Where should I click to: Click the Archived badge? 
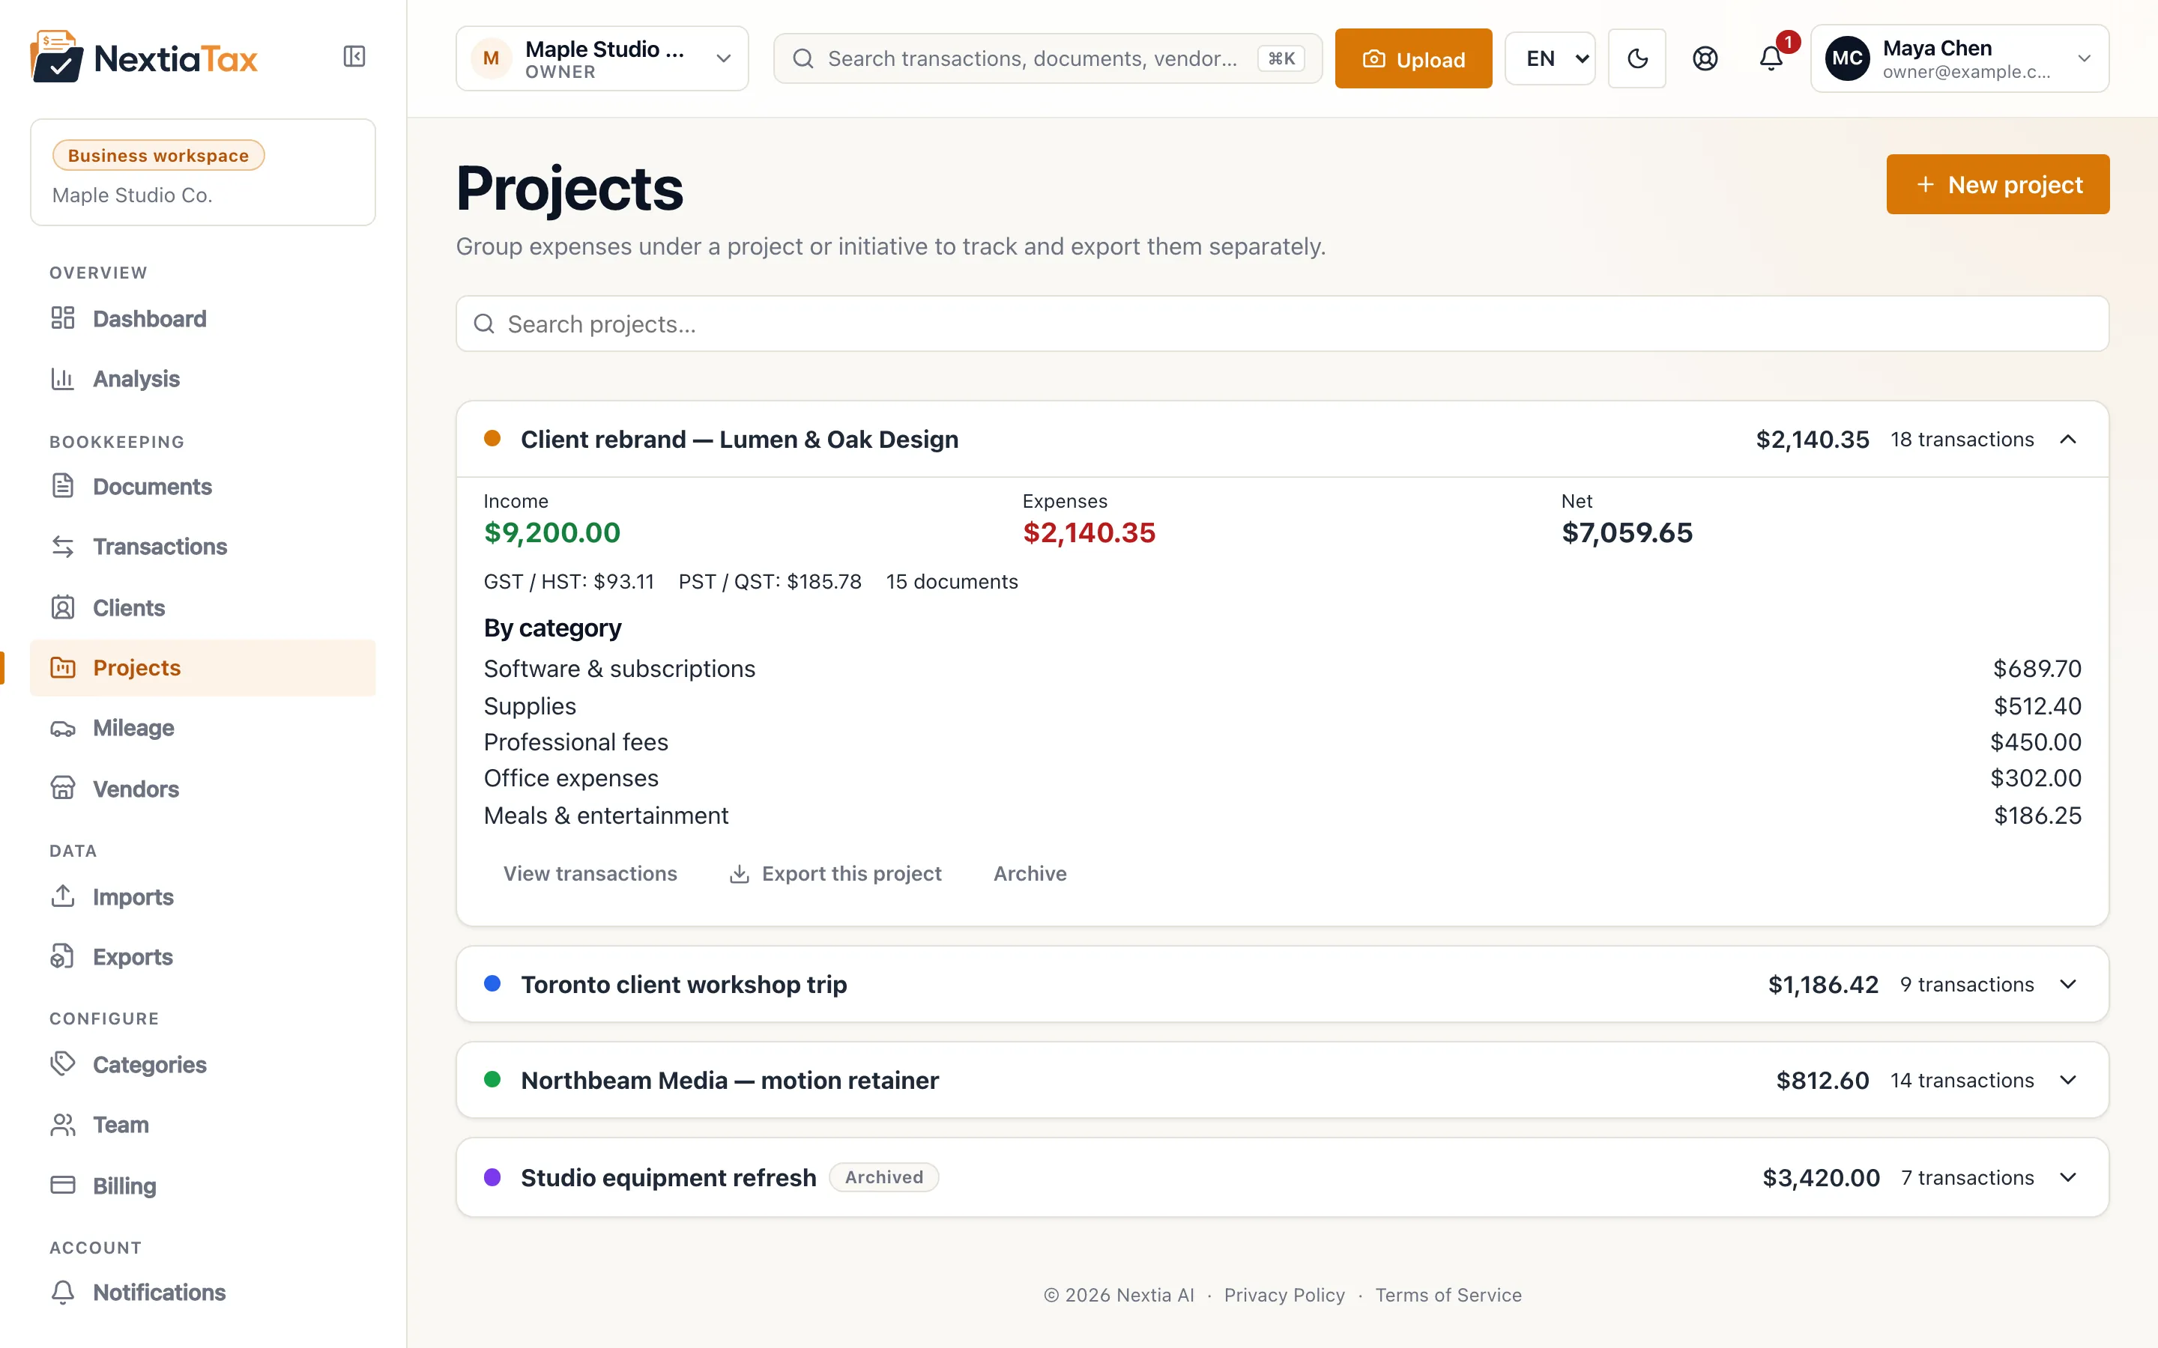point(883,1177)
